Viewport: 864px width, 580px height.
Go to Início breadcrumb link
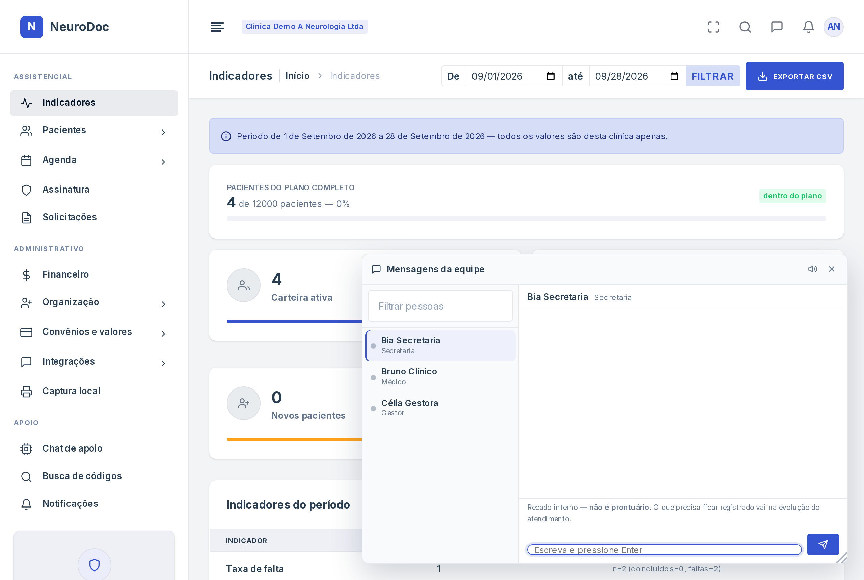click(297, 76)
